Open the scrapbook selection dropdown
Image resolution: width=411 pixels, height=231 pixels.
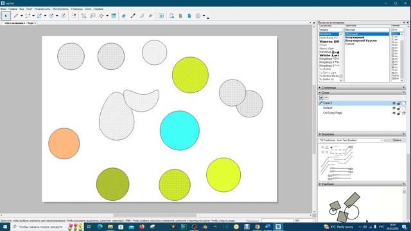pyautogui.click(x=351, y=140)
